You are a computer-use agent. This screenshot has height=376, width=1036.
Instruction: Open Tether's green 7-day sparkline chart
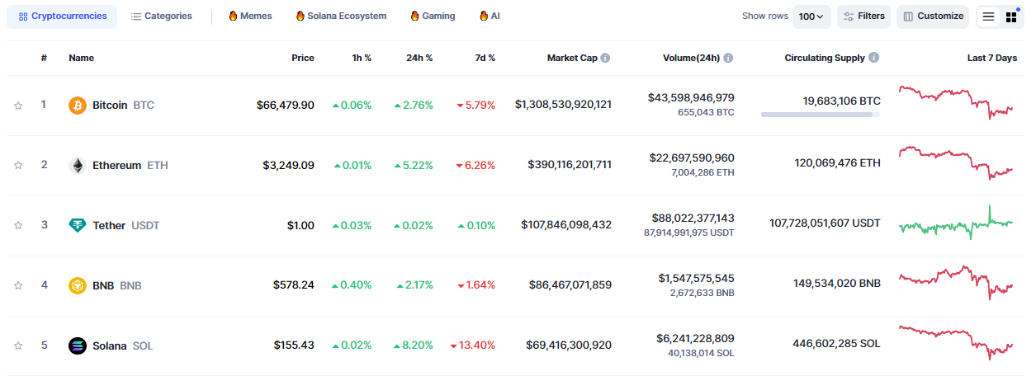(956, 223)
